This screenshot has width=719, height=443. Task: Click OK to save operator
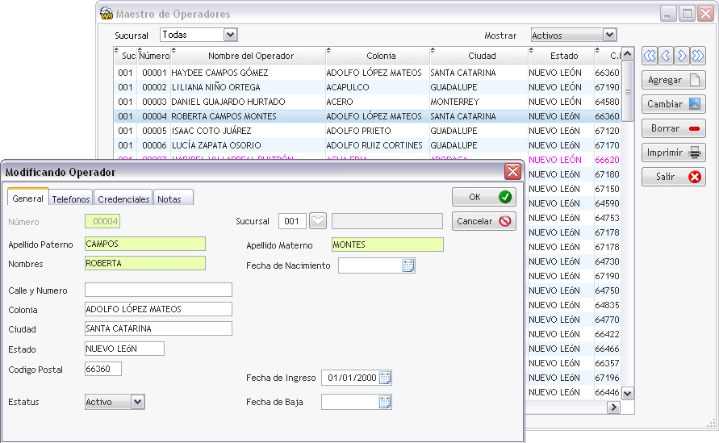[483, 197]
